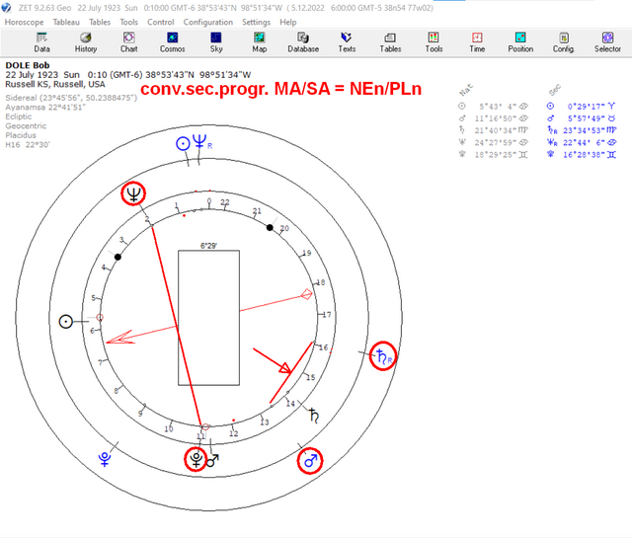
Task: Open the Config. toolbar icon
Action: 564,42
